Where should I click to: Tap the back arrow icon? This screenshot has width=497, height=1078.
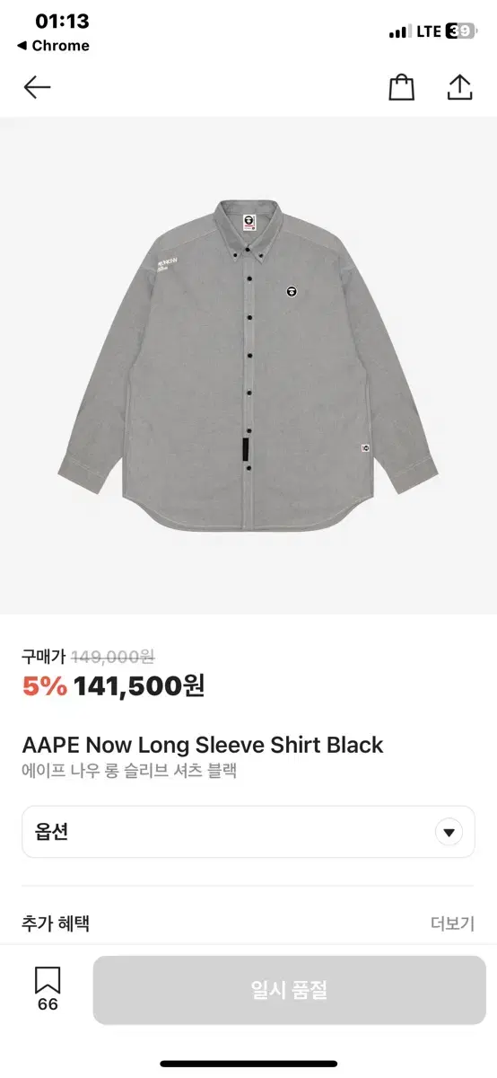(x=37, y=87)
